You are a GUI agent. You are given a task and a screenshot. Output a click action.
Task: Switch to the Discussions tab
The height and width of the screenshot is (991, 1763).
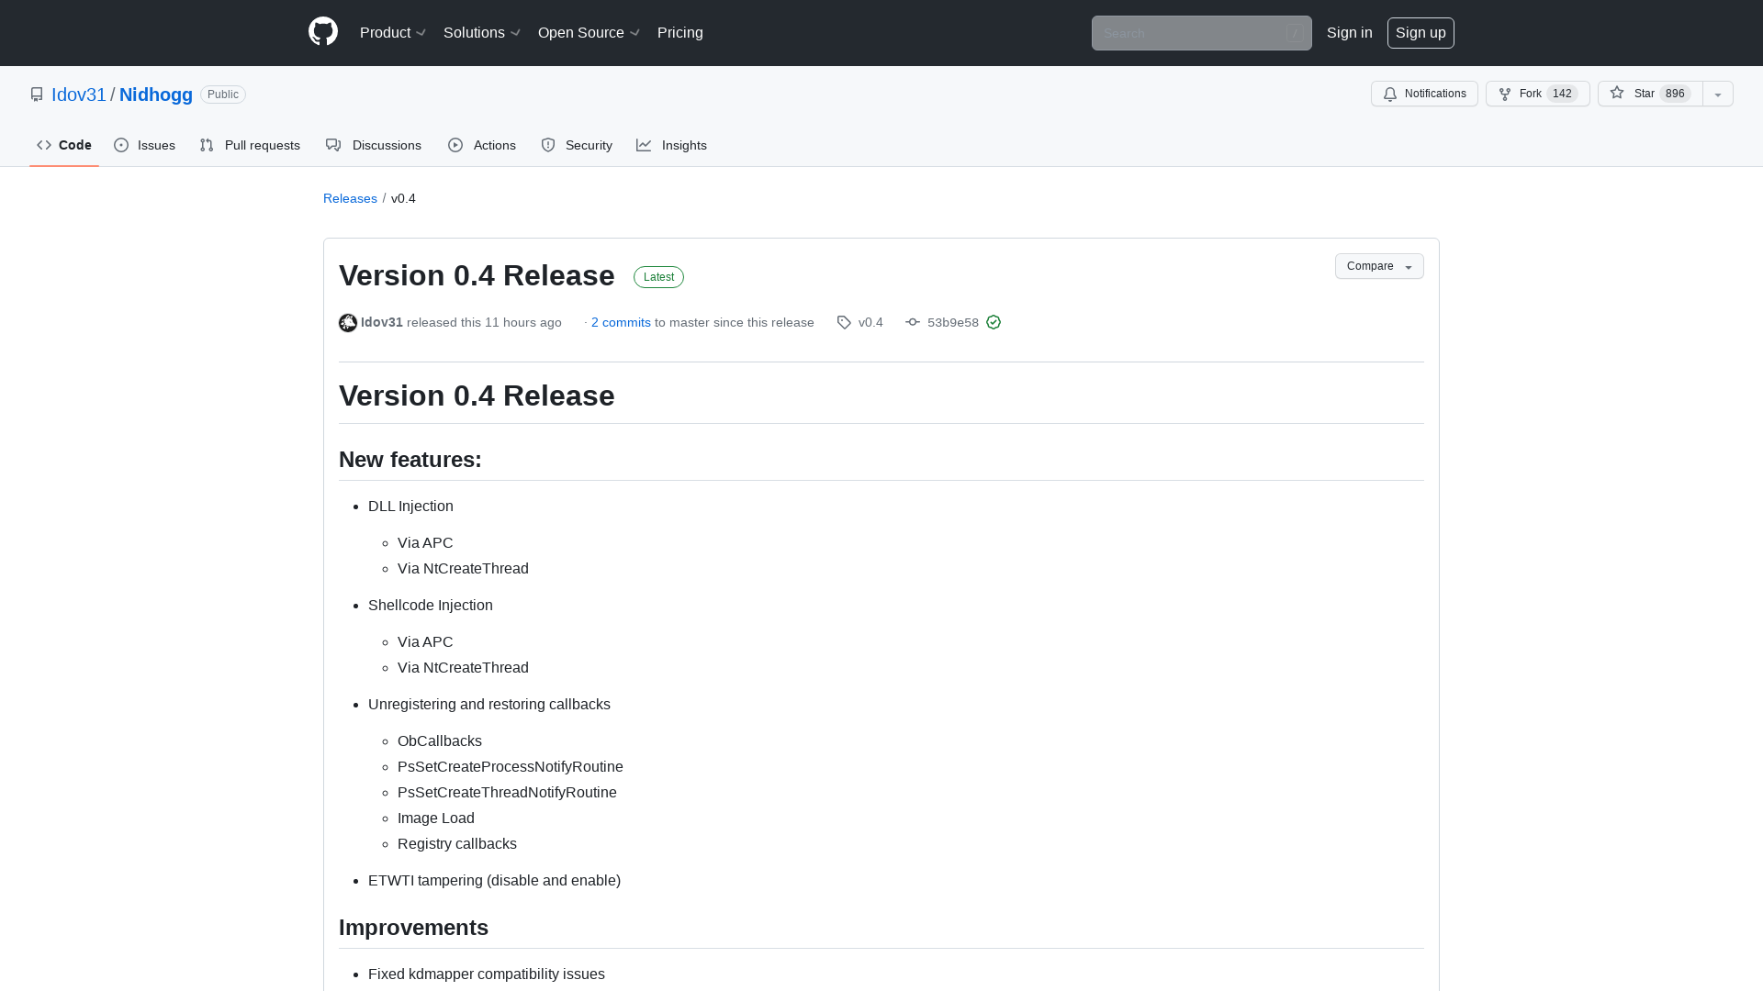point(374,145)
